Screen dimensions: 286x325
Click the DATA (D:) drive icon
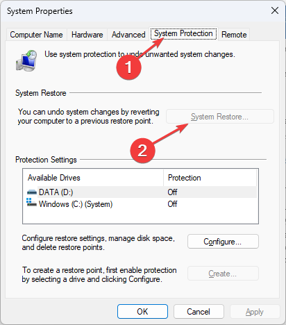(x=32, y=192)
